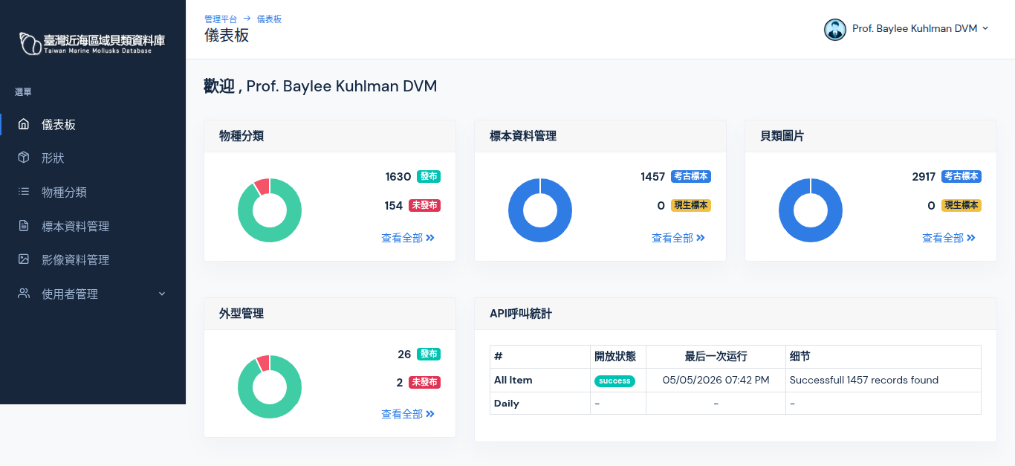Viewport: 1015px width, 466px height.
Task: Click the 管理平台 breadcrumb link
Action: click(x=221, y=19)
